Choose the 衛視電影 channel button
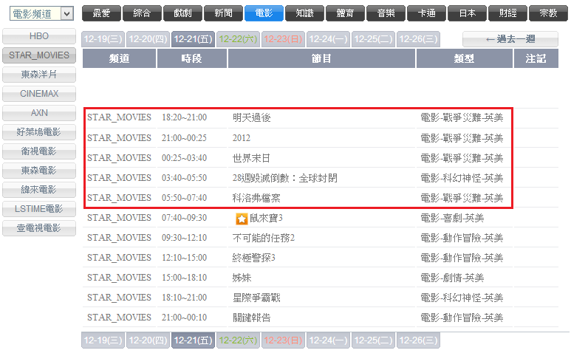The width and height of the screenshot is (571, 353). (39, 151)
